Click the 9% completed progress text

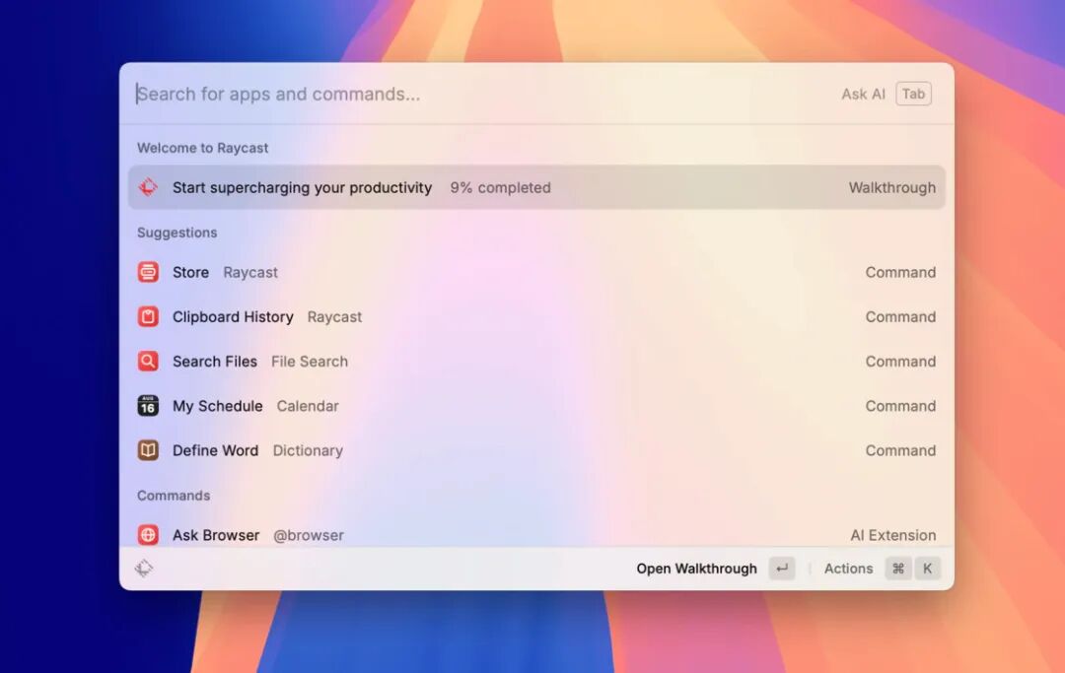pyautogui.click(x=500, y=188)
